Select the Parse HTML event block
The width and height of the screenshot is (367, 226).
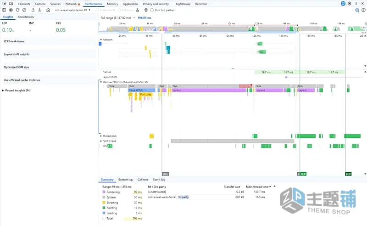142,90
